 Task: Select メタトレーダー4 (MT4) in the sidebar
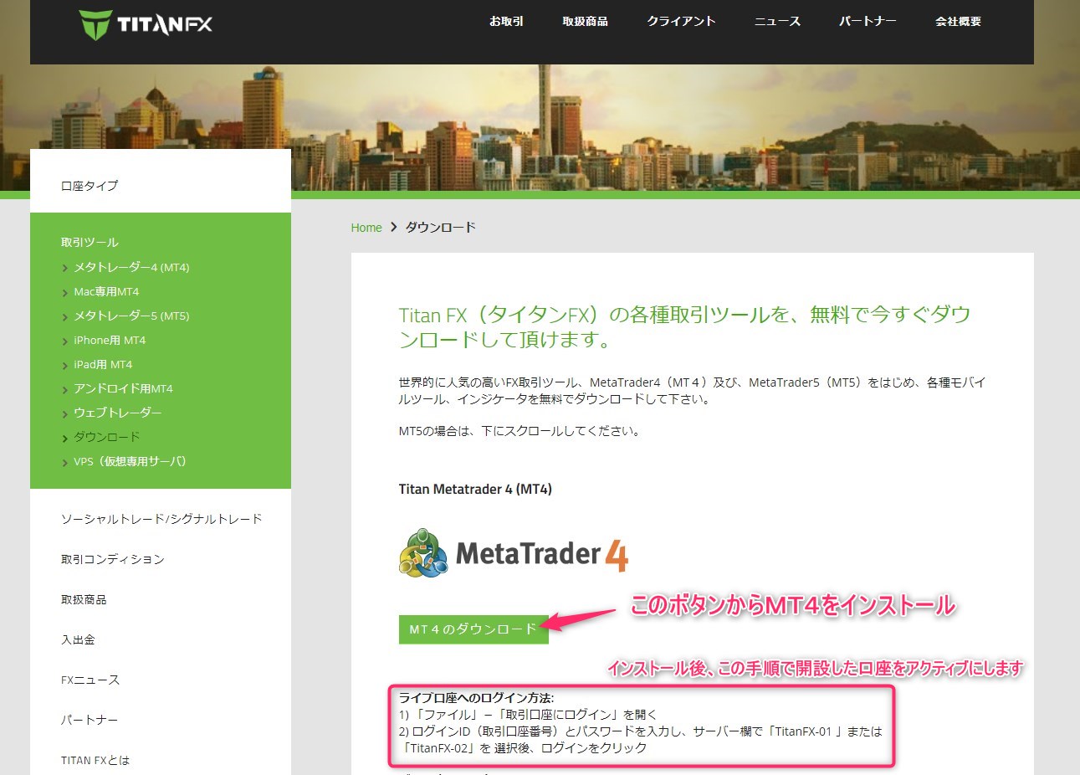tap(131, 268)
